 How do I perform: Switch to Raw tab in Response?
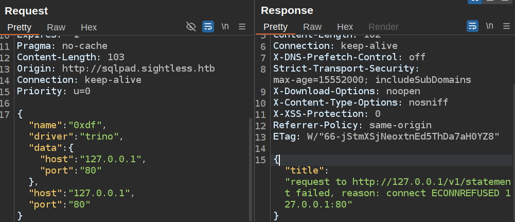(312, 27)
